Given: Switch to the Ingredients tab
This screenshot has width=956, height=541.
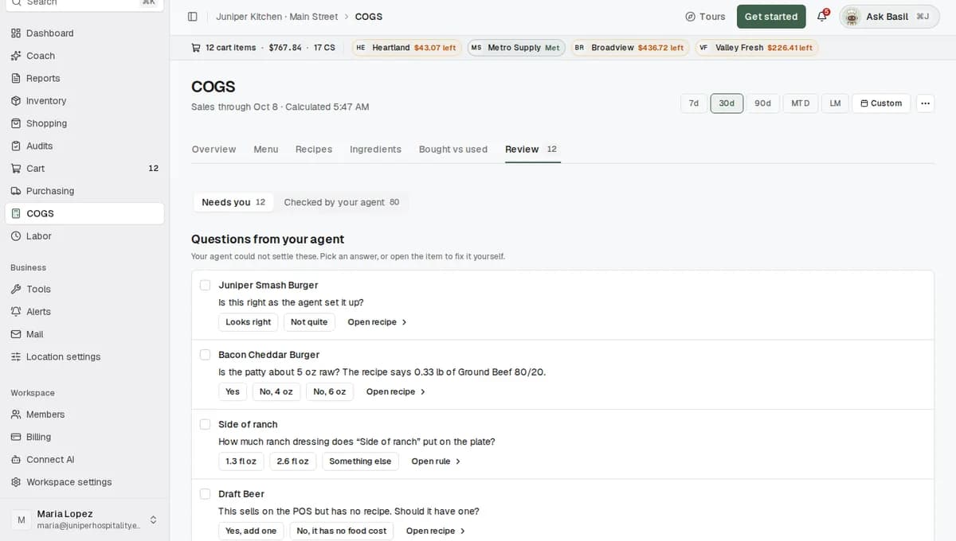Looking at the screenshot, I should [375, 150].
